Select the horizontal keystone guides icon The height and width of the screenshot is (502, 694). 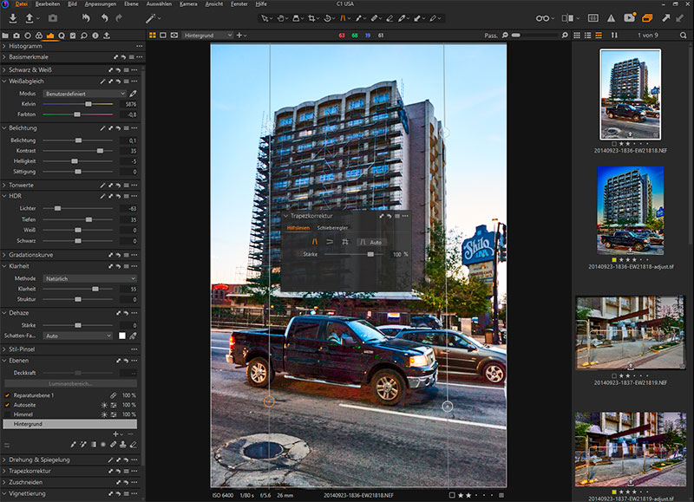tap(330, 242)
